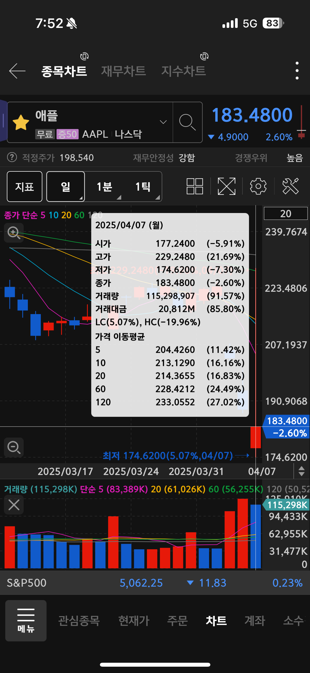Tap the 증50 margin badge
This screenshot has width=310, height=673.
pyautogui.click(x=68, y=134)
